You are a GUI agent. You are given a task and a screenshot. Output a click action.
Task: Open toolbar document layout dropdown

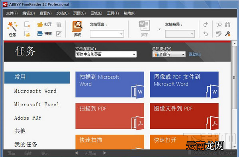point(180,34)
